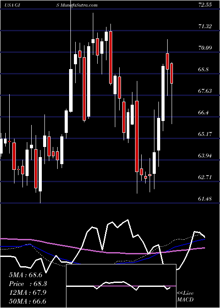Image resolution: width=220 pixels, height=308 pixels.
Task: Click the 67.63 price axis label
Action: point(205,91)
